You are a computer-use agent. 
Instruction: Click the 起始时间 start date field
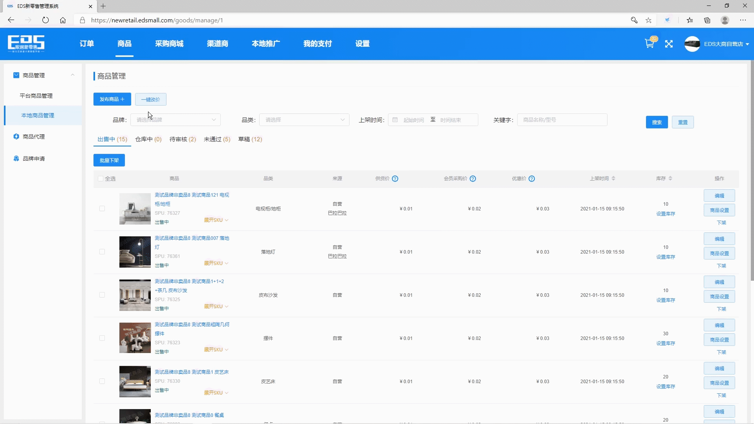414,120
